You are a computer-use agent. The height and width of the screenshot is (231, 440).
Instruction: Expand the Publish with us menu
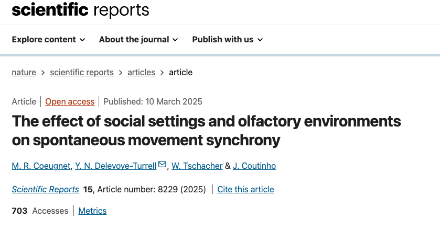click(227, 39)
